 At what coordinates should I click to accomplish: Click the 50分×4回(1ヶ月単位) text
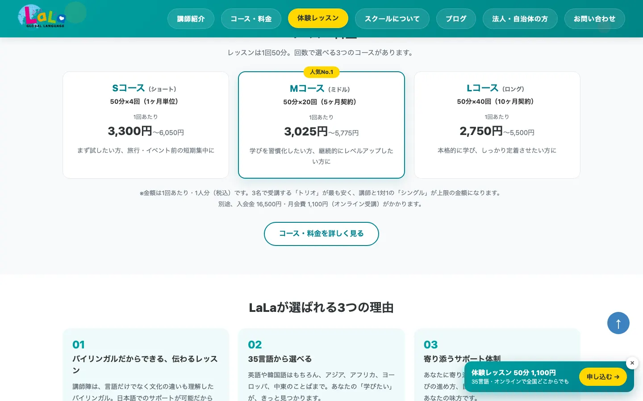click(146, 102)
